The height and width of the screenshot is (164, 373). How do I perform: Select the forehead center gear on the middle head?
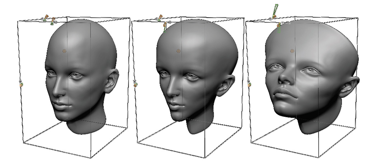tap(178, 51)
